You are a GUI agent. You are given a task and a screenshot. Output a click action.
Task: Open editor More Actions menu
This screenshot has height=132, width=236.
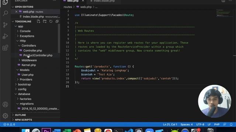coord(230,1)
